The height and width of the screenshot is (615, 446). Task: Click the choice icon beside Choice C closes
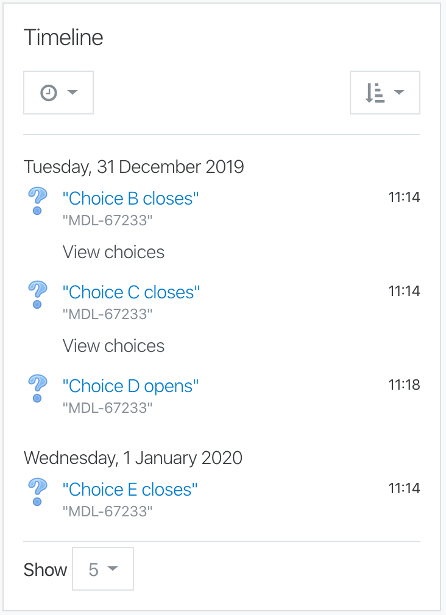38,295
